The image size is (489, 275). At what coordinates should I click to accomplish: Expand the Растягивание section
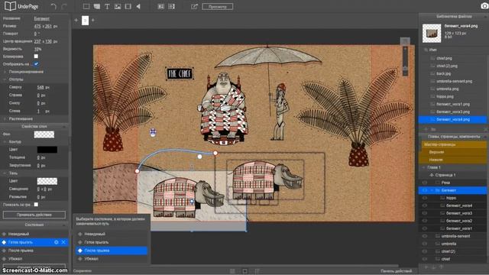pyautogui.click(x=5, y=119)
